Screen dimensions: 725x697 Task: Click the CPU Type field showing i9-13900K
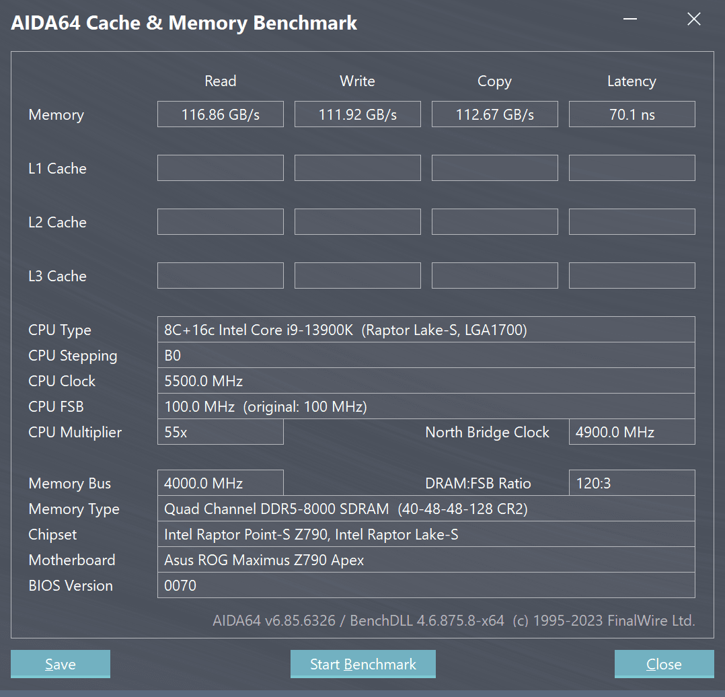pos(426,330)
